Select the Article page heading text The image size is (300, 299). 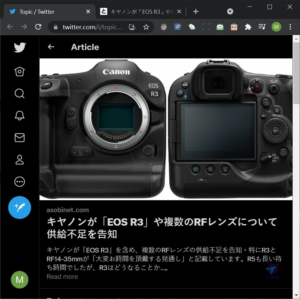(x=85, y=47)
